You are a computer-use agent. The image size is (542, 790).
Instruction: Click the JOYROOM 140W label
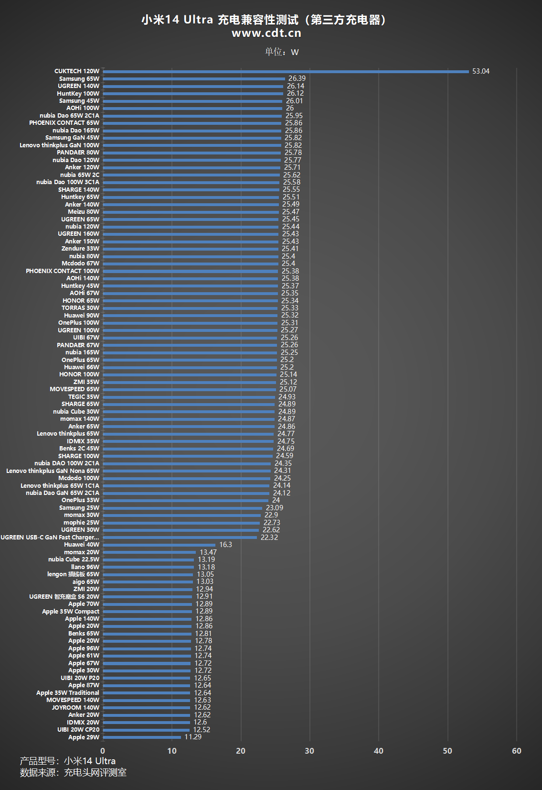click(75, 708)
